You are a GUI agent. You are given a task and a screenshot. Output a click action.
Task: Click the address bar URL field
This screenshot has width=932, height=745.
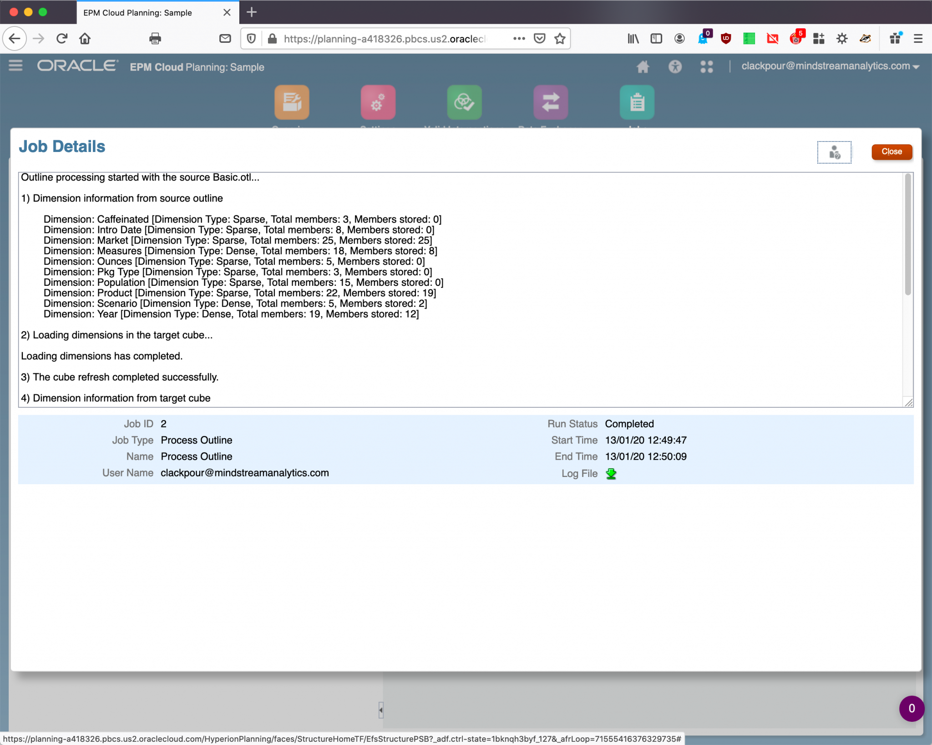pyautogui.click(x=385, y=39)
